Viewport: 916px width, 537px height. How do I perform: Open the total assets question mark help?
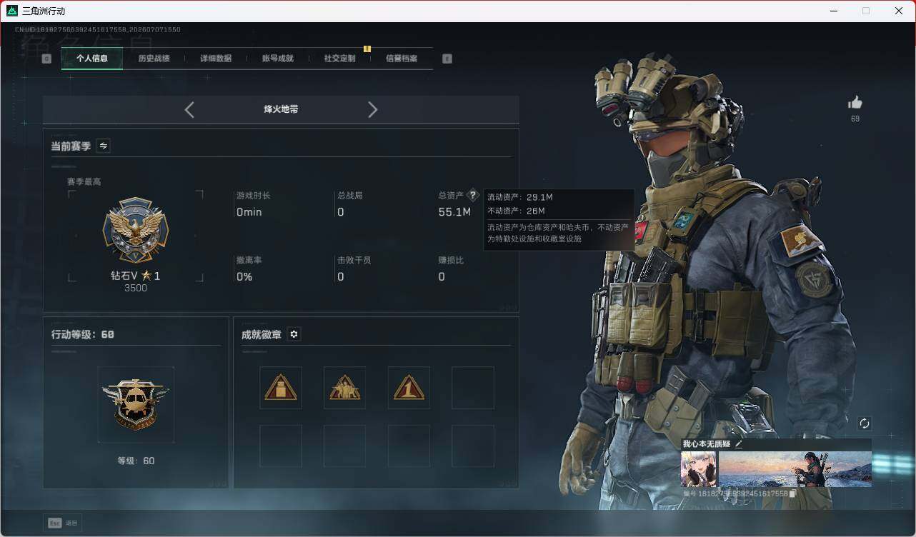tap(472, 195)
